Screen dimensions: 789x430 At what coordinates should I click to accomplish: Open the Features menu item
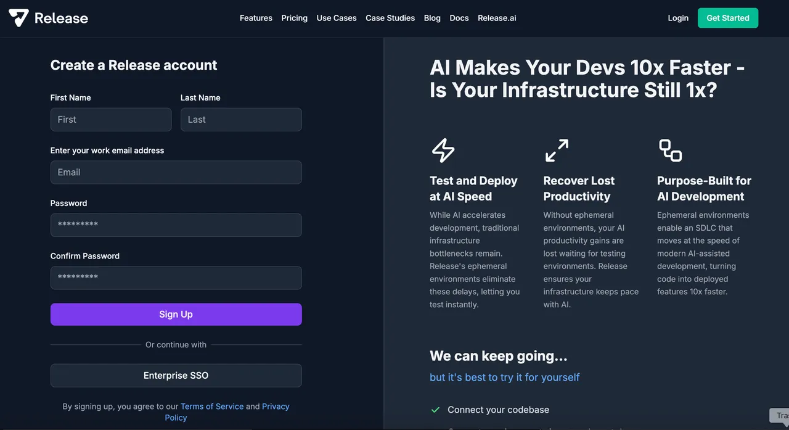coord(256,18)
